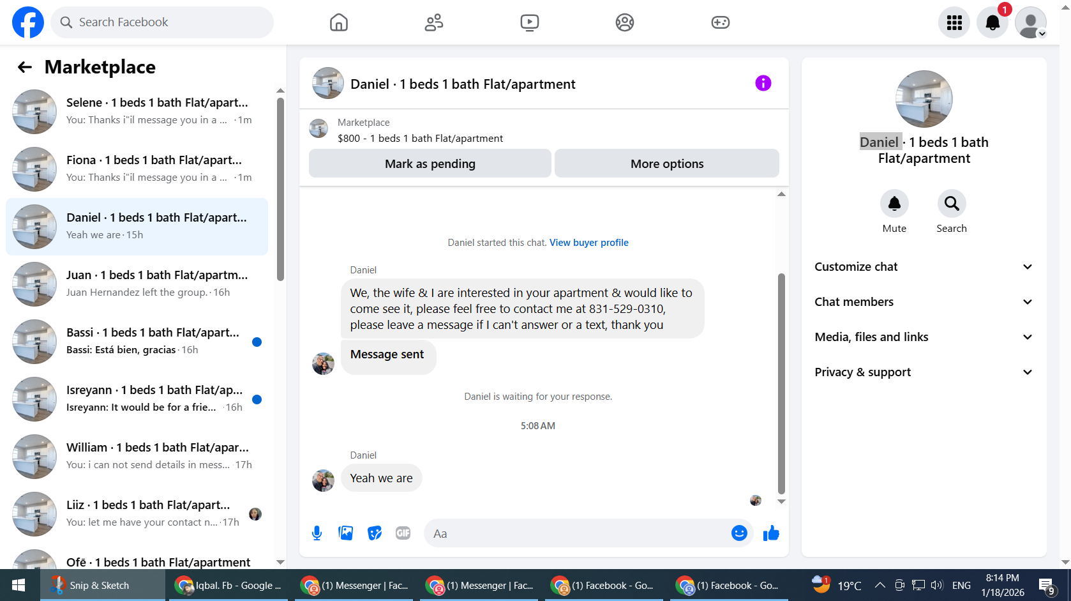The image size is (1071, 601).
Task: Open William's conversation
Action: 137,457
